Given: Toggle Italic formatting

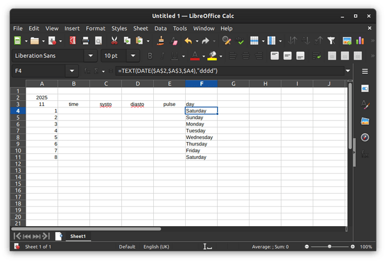Looking at the screenshot, I should [x=162, y=56].
